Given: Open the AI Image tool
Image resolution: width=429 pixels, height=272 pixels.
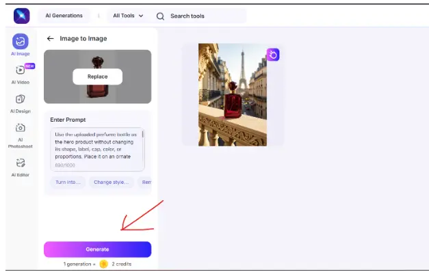Looking at the screenshot, I should 21,44.
